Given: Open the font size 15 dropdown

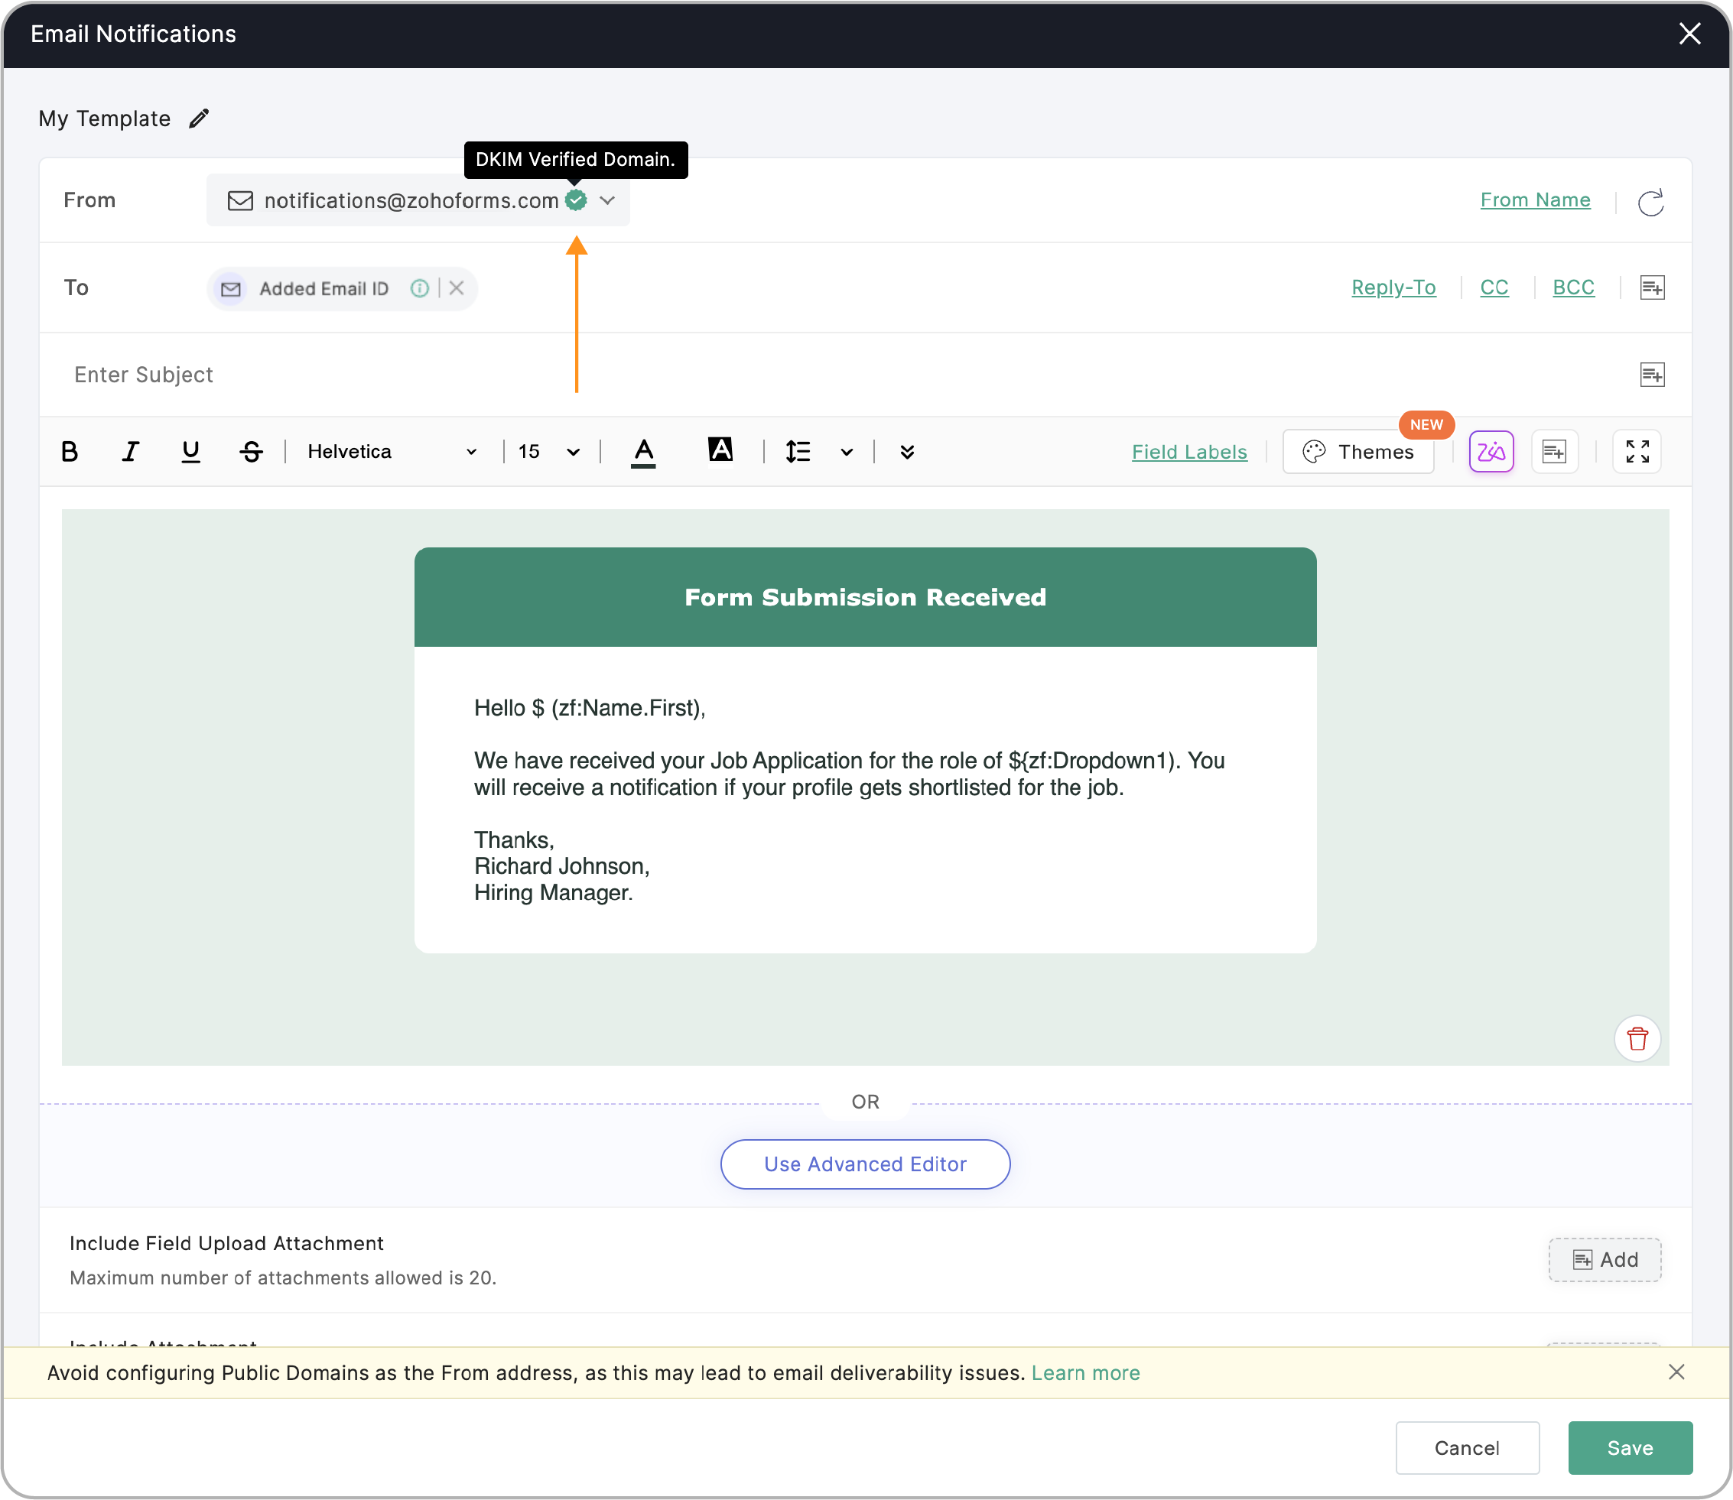Looking at the screenshot, I should click(548, 452).
